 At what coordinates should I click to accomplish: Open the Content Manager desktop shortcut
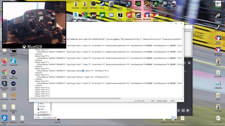click(156, 16)
